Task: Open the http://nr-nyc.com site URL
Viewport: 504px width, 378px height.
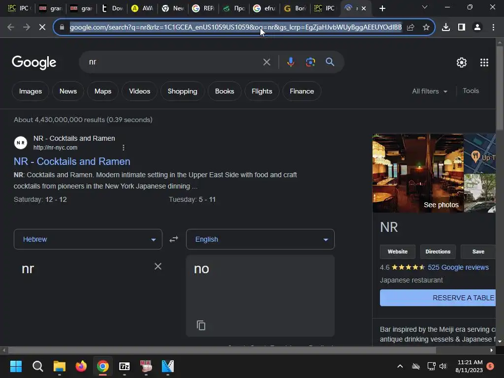Action: point(55,148)
